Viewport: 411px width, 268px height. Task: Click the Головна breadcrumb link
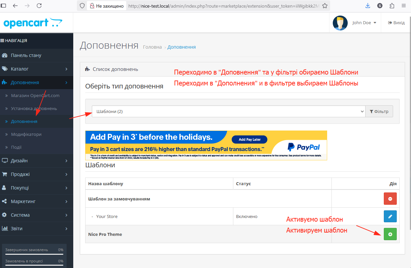coord(152,47)
